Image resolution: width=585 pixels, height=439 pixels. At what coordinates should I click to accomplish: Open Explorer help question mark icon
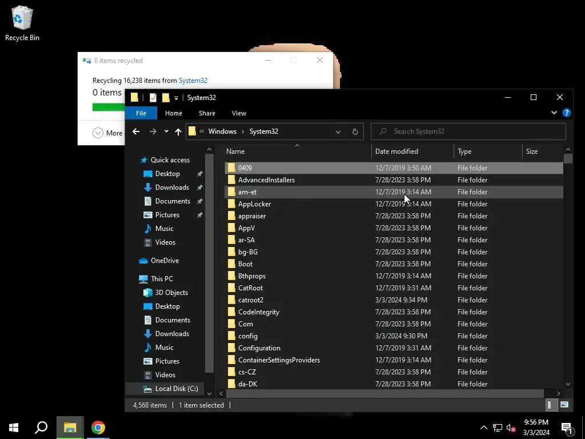click(x=566, y=113)
